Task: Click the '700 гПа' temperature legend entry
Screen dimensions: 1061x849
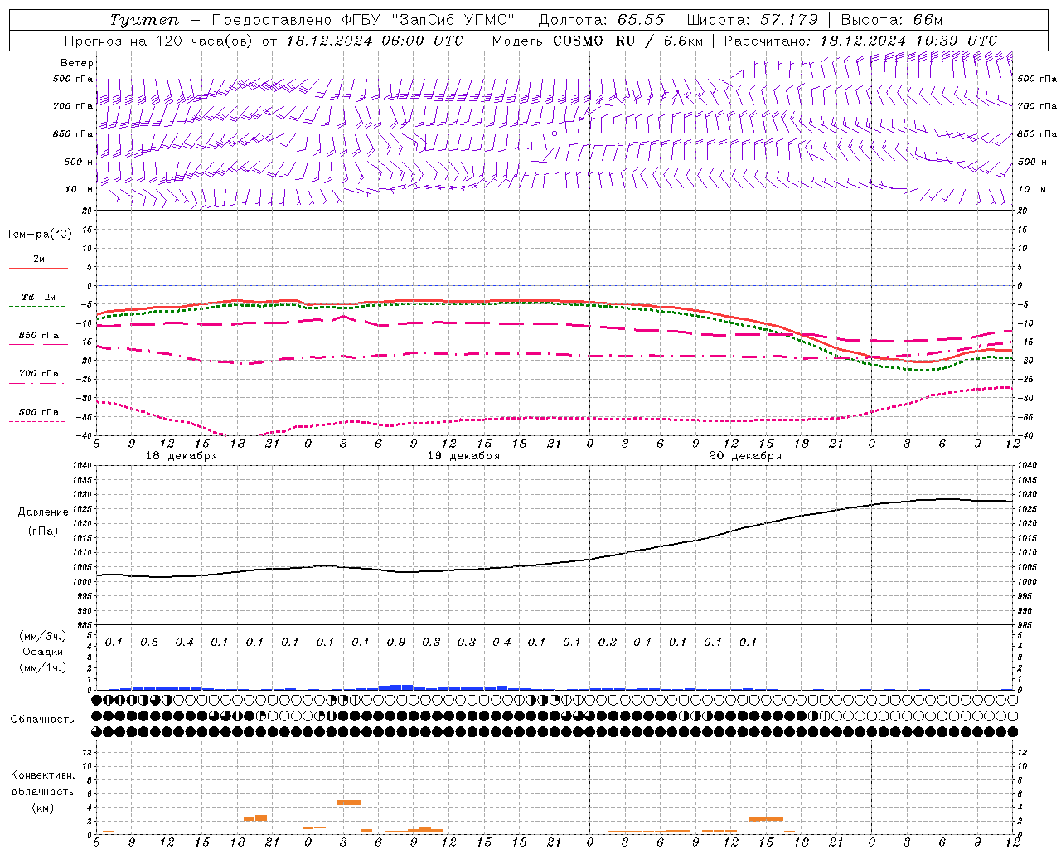Action: [39, 374]
